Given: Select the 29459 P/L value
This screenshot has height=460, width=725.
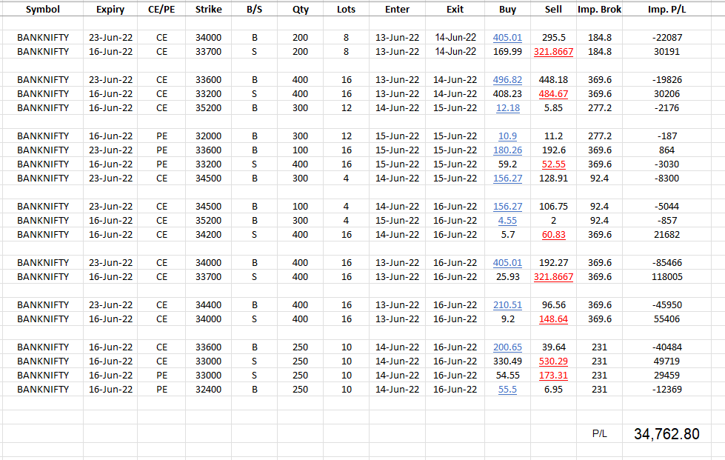Looking at the screenshot, I should [666, 375].
